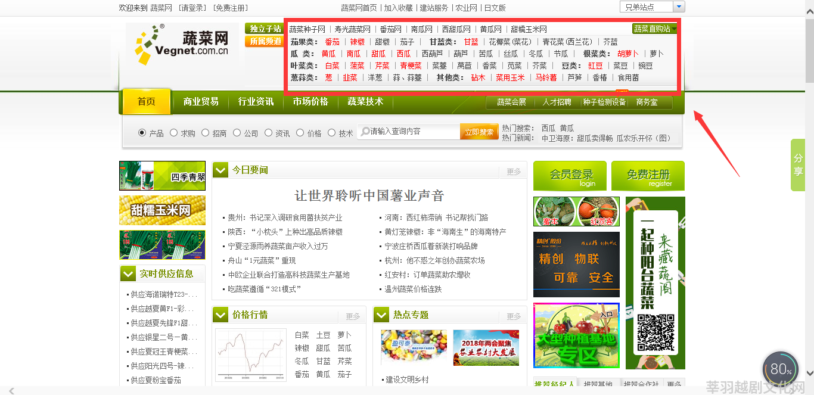Open the 2018年两会聚焦 topic image
The height and width of the screenshot is (395, 814).
tap(486, 347)
